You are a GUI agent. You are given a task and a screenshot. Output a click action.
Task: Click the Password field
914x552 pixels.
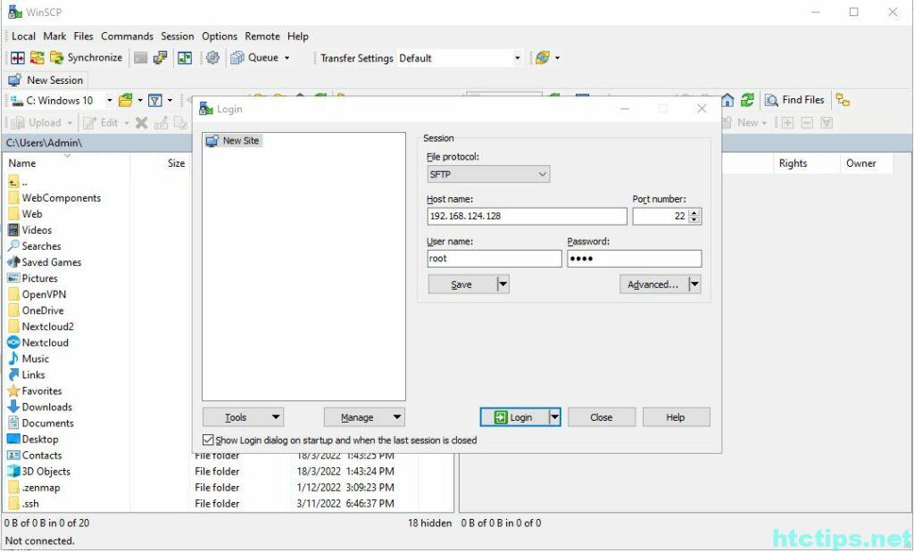(635, 259)
